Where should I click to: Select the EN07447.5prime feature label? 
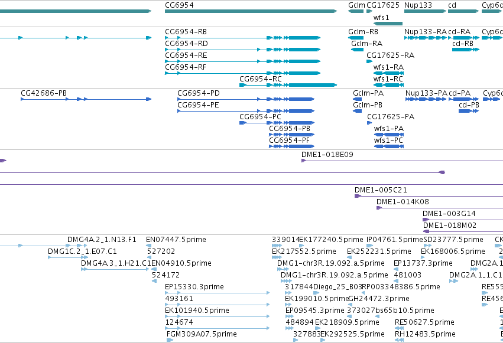click(x=176, y=240)
